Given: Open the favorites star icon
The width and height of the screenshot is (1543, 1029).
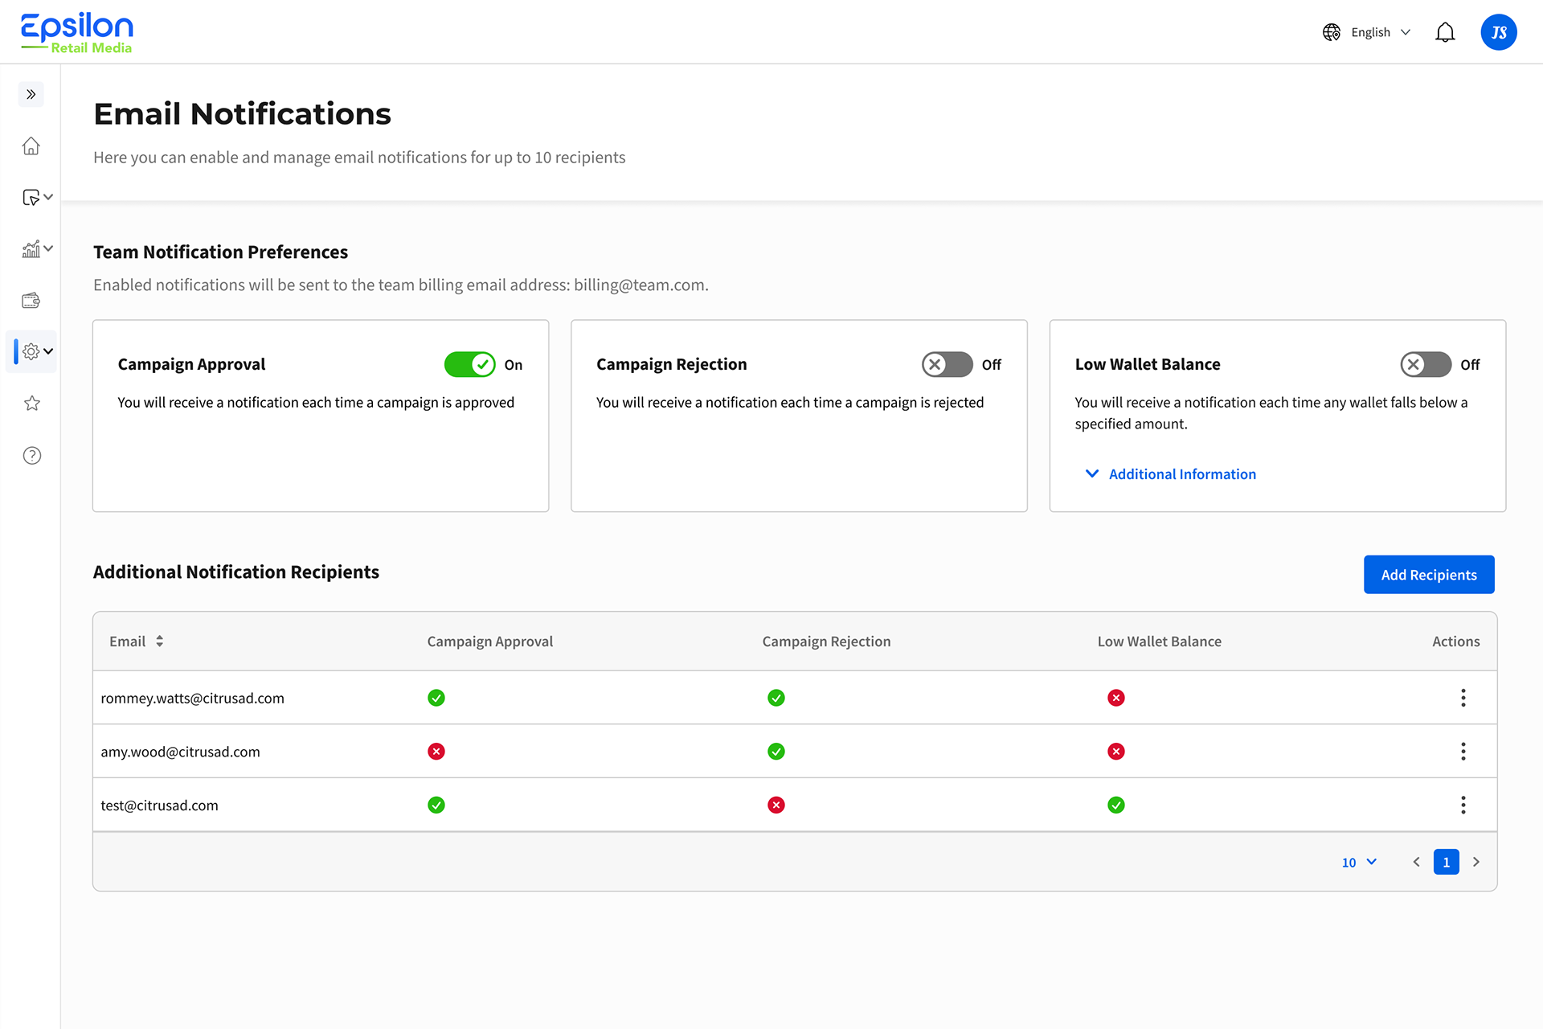Looking at the screenshot, I should click(31, 404).
